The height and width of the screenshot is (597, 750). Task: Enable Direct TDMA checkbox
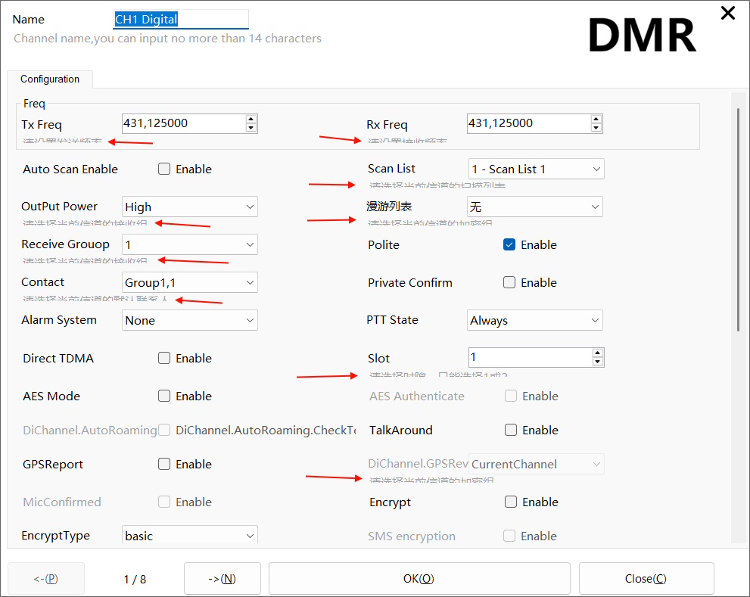(x=164, y=359)
